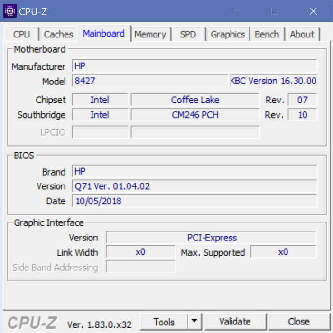
Task: Click the Close button at bottom
Action: 299,322
